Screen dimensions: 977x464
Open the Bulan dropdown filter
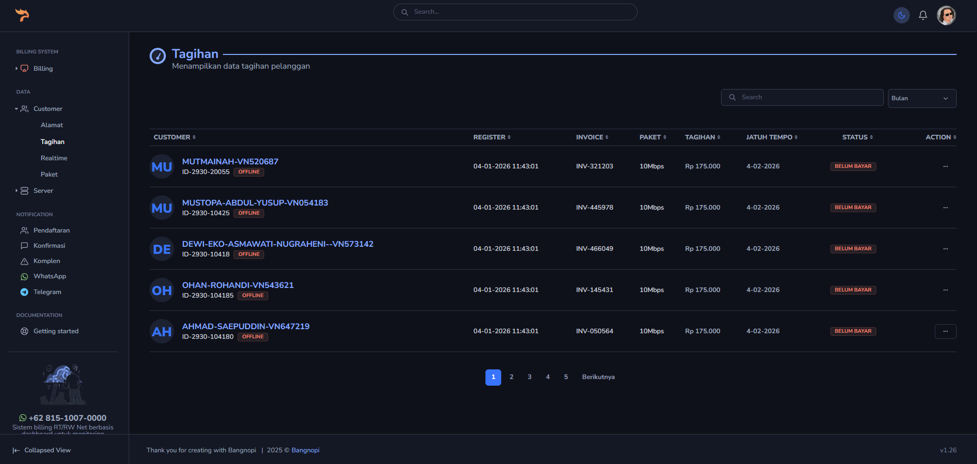(922, 98)
